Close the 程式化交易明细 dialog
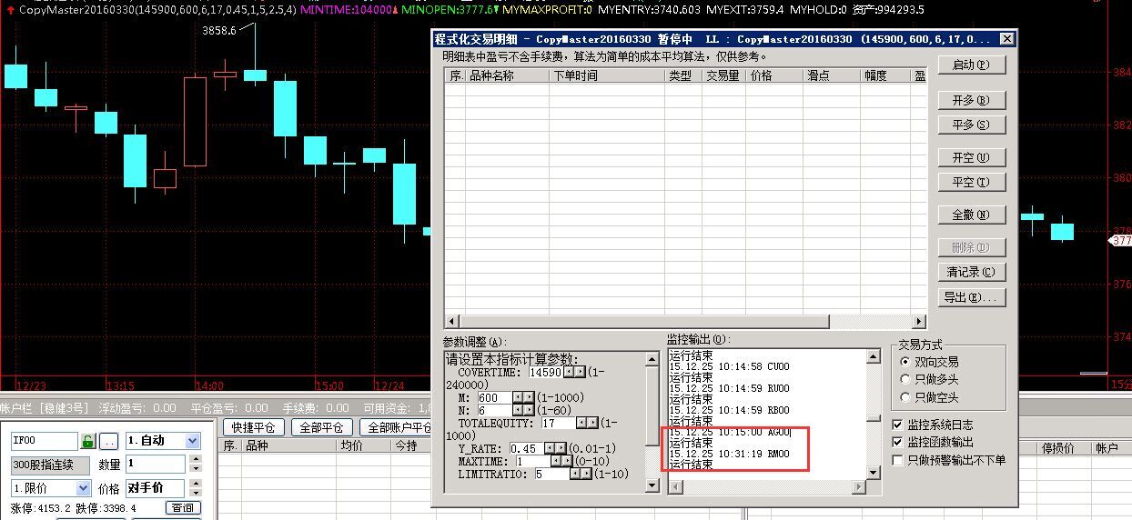This screenshot has height=520, width=1132. [x=1006, y=39]
